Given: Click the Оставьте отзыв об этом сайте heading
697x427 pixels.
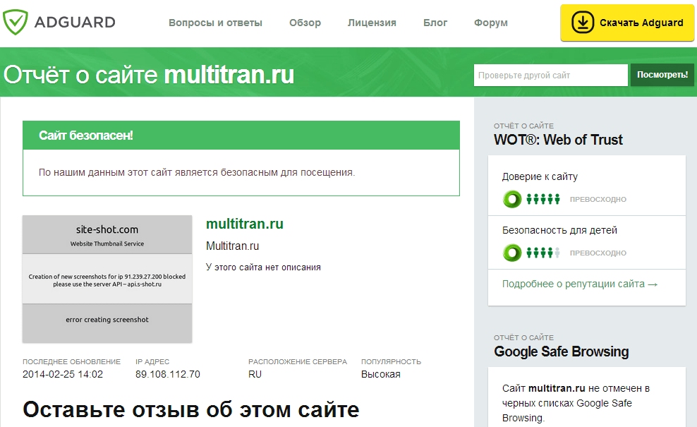Looking at the screenshot, I should coord(190,409).
